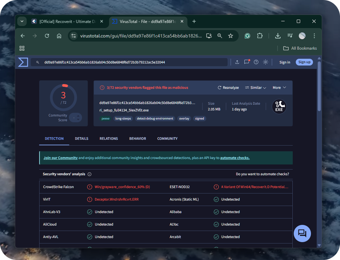Open the media controls playlist icon

pos(290,35)
